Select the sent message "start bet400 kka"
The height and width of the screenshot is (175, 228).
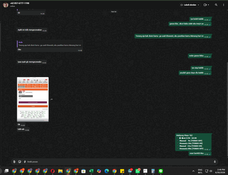tap(200, 154)
